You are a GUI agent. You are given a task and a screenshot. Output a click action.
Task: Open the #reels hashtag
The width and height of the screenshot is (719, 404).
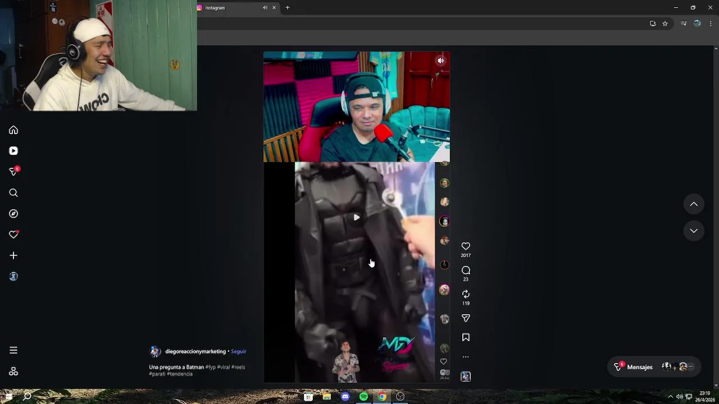pos(238,367)
